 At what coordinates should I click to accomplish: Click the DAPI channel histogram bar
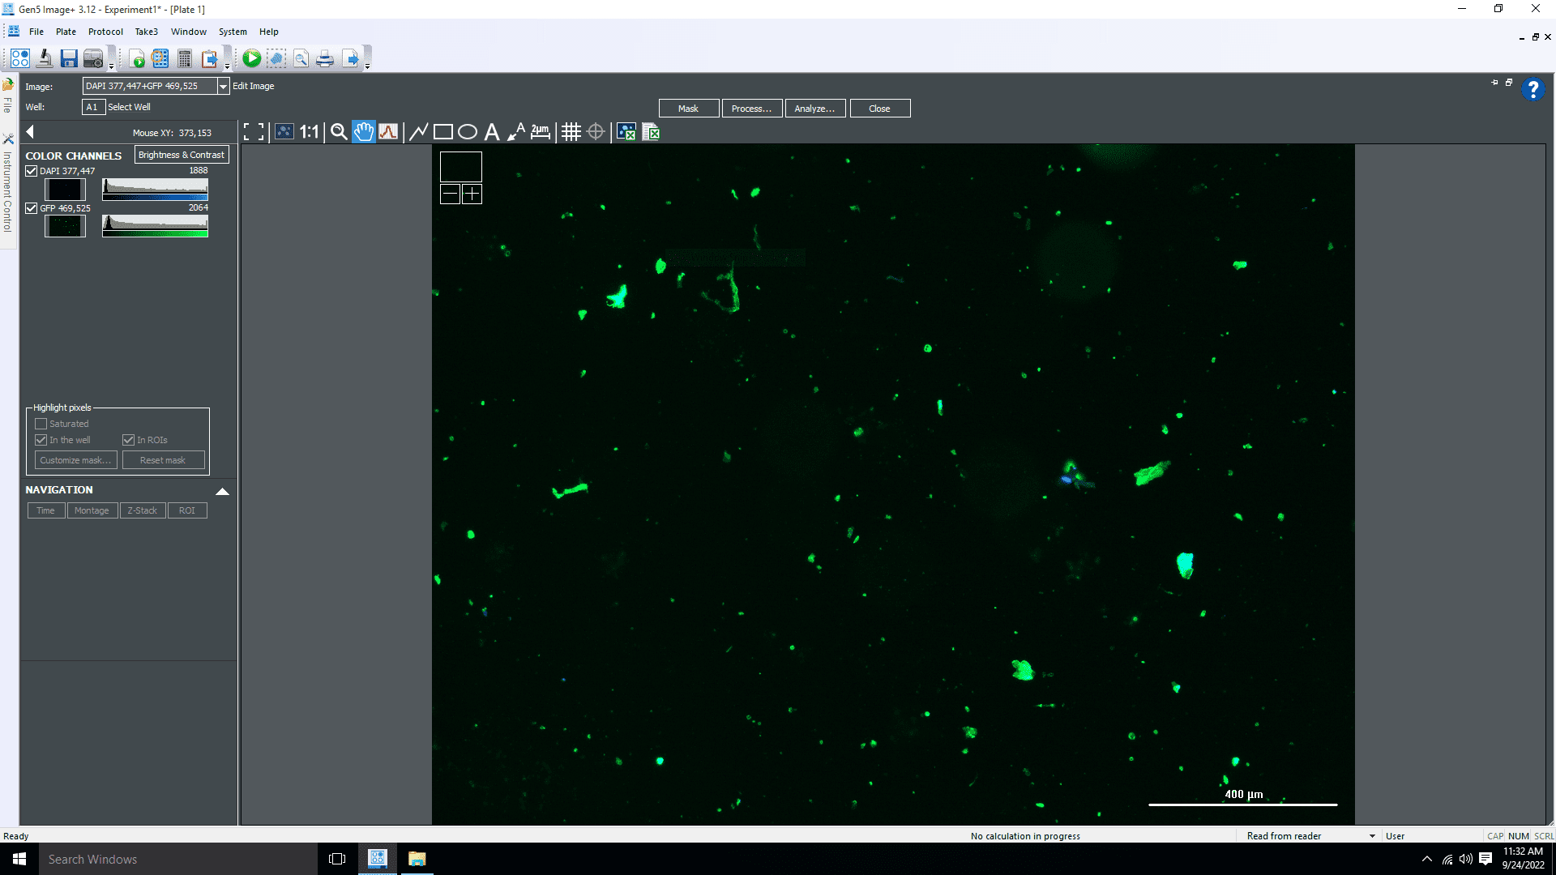click(155, 189)
